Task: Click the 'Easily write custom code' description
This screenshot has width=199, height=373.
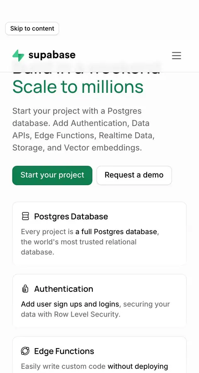Action: (x=63, y=366)
